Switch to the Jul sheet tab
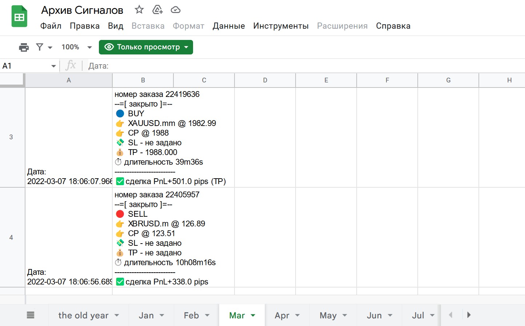Viewport: 525px width, 326px height. pyautogui.click(x=418, y=315)
